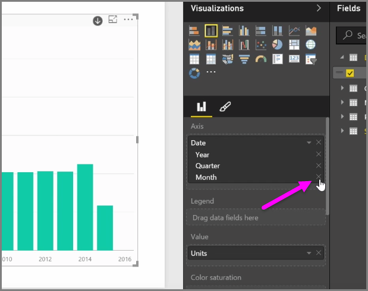Image resolution: width=368 pixels, height=291 pixels.
Task: Remove Month from the date hierarchy
Action: tap(319, 176)
